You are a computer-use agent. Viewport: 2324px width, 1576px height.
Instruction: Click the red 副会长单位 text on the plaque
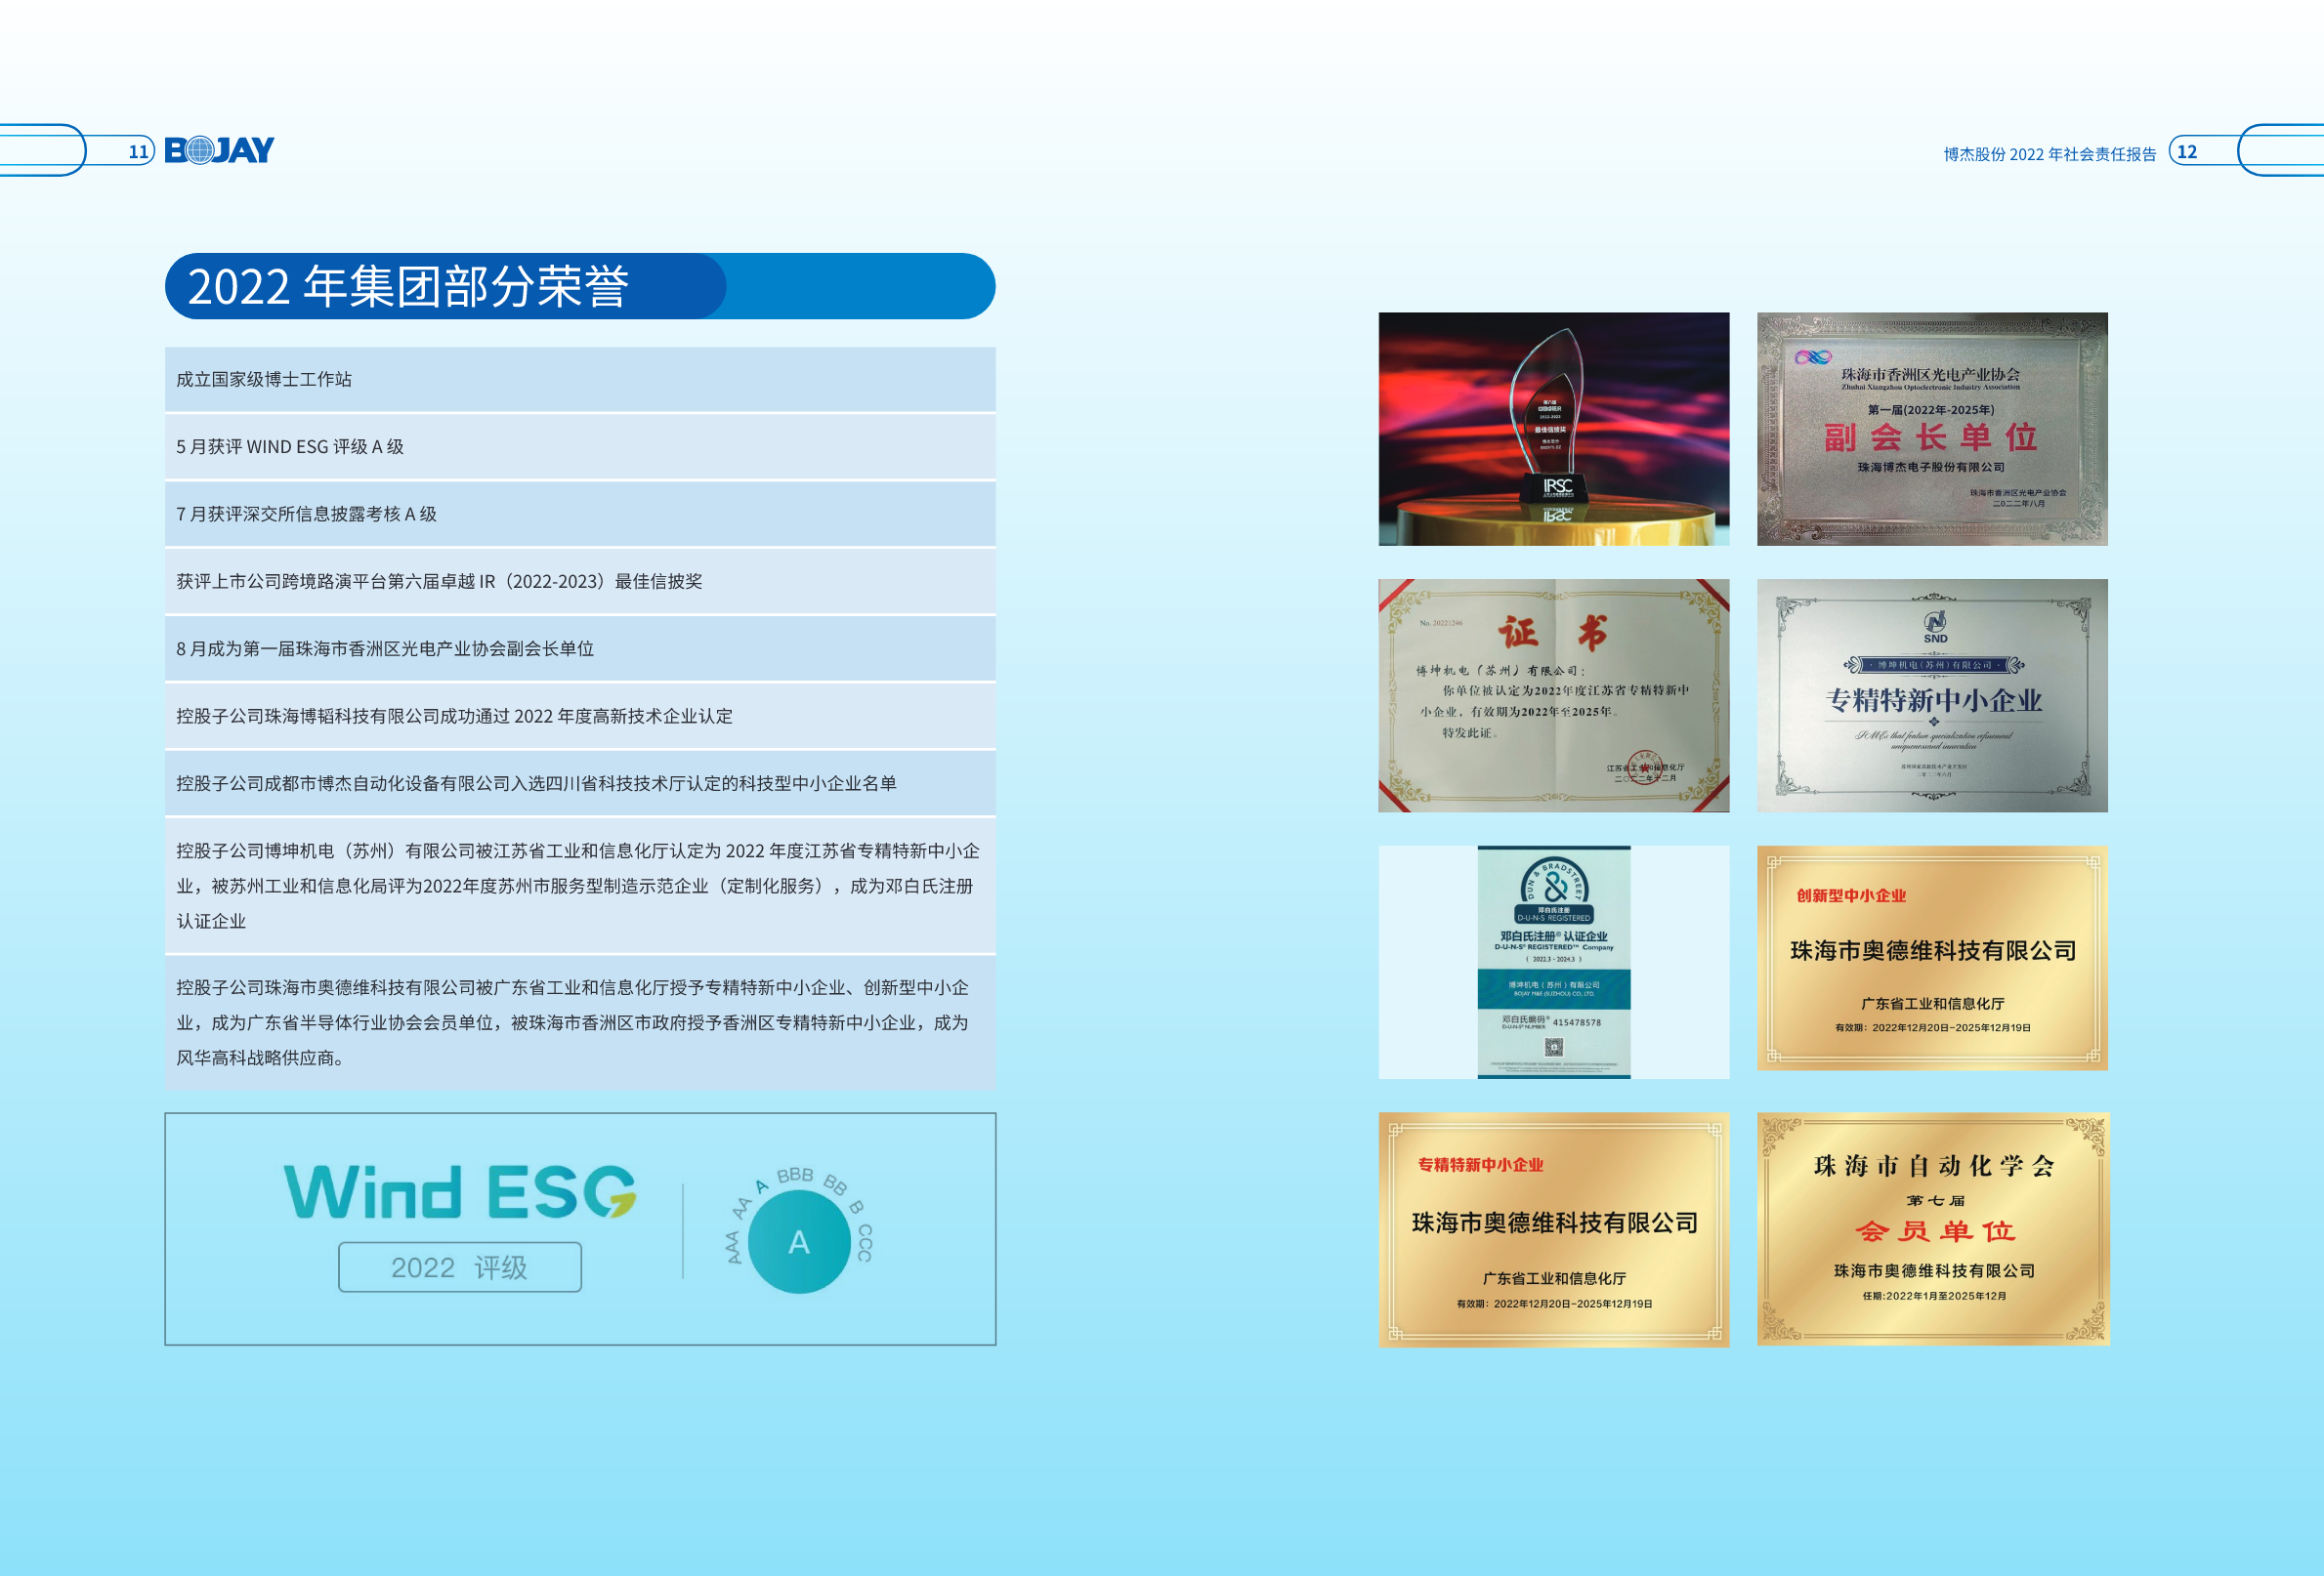click(1931, 437)
